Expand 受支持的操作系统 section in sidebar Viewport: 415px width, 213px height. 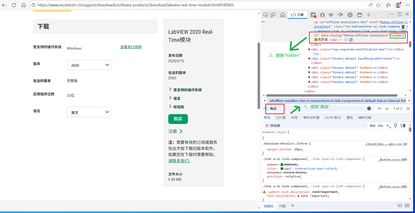click(x=185, y=90)
